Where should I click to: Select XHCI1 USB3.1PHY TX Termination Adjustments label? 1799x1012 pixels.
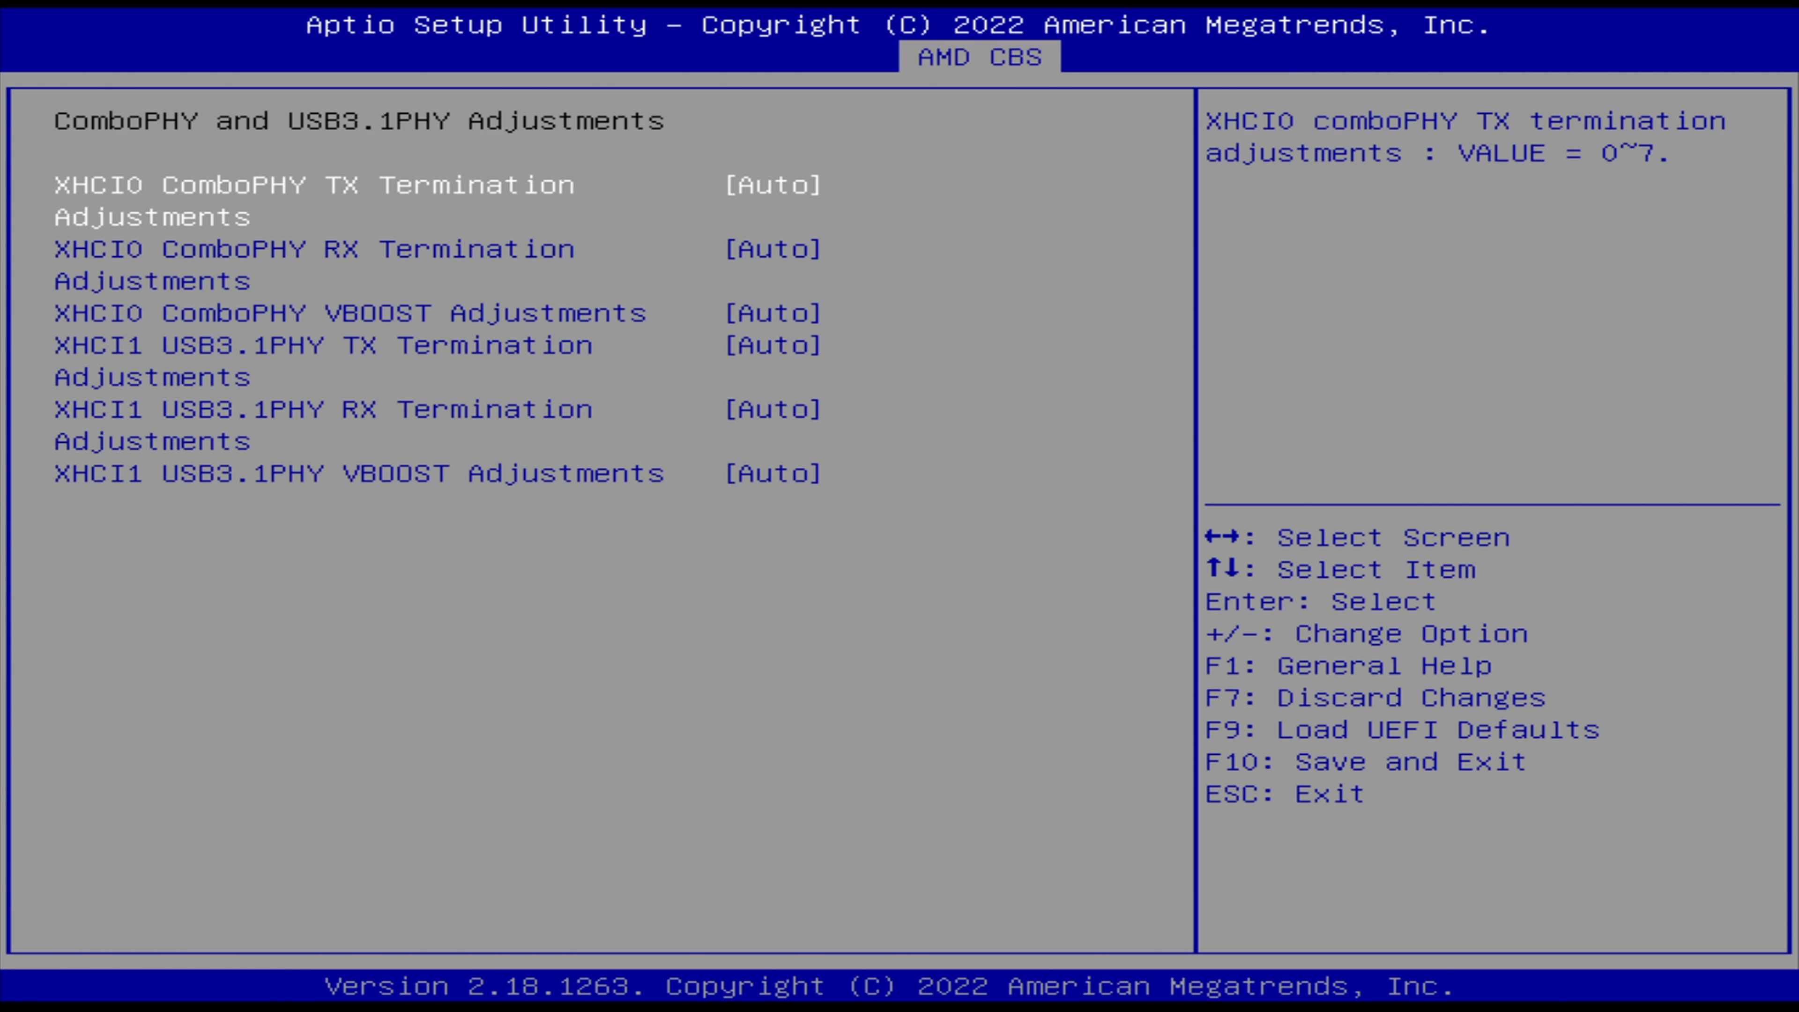click(x=323, y=361)
